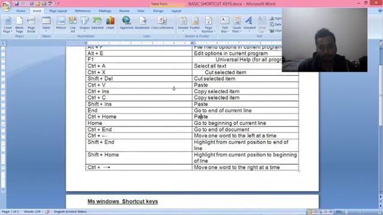Open the Office button menu
This screenshot has height=215, width=383.
(x=6, y=6)
